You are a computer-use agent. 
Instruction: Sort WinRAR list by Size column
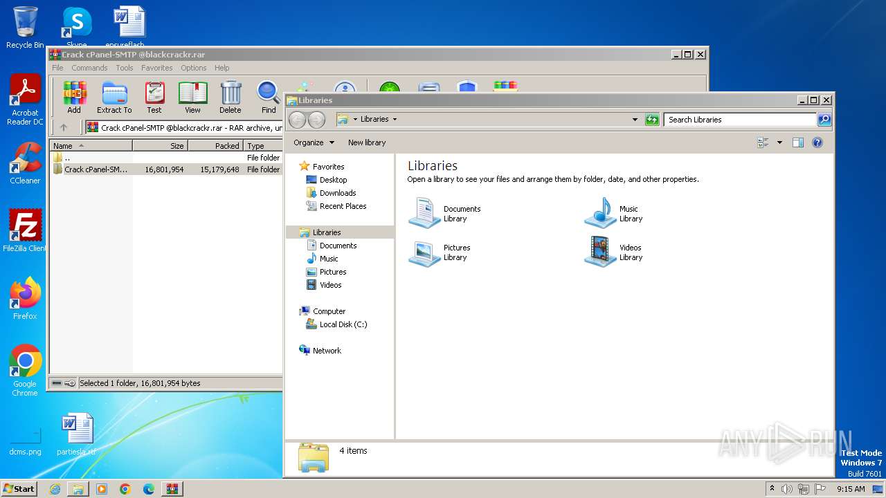pyautogui.click(x=160, y=146)
